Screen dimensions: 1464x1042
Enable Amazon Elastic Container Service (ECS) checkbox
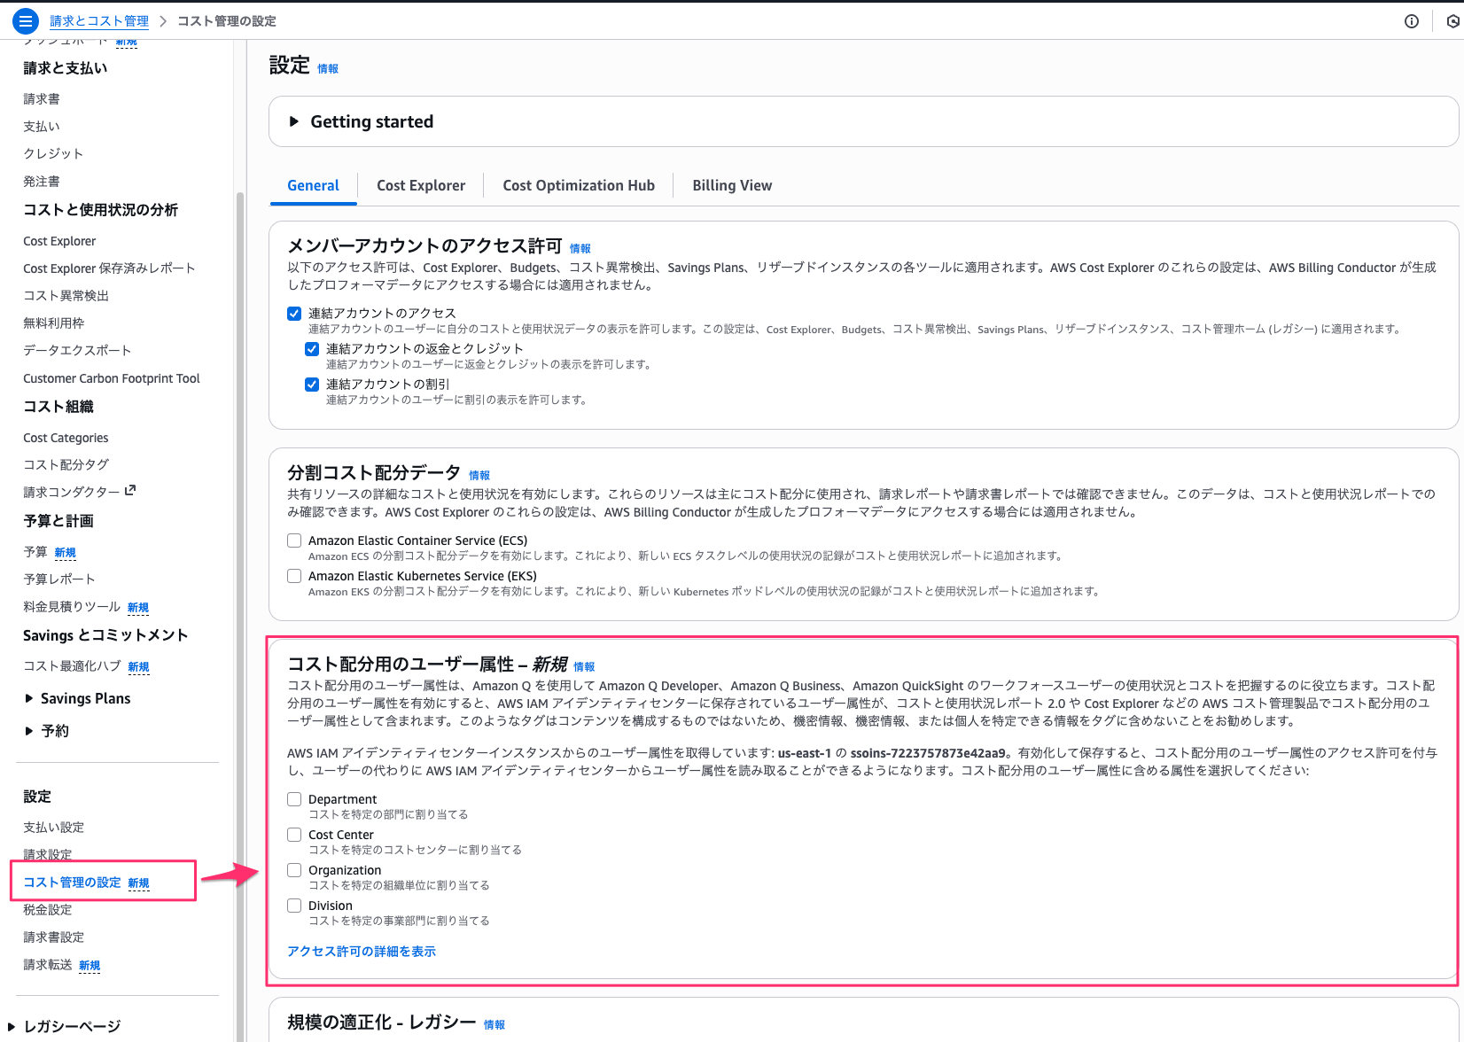pyautogui.click(x=293, y=540)
